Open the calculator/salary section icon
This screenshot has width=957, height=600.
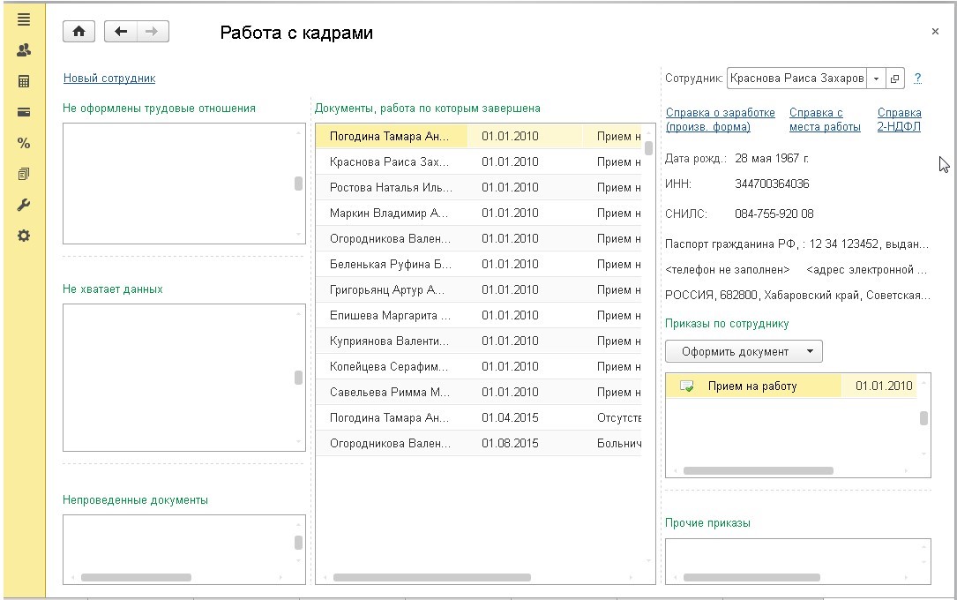24,82
